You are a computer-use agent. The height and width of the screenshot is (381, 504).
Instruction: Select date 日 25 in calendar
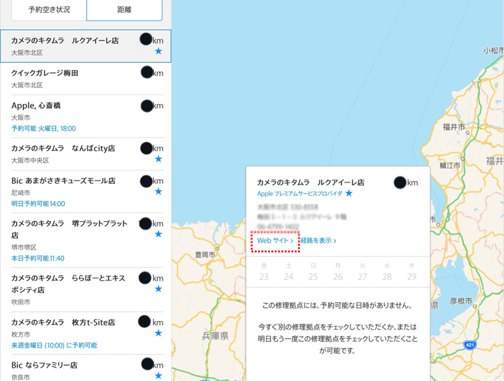(313, 272)
